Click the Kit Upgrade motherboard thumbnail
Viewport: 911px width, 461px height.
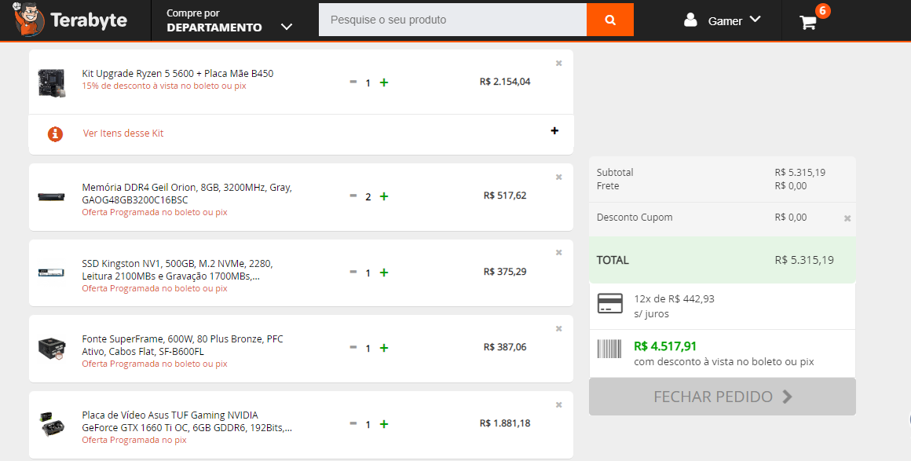(51, 82)
